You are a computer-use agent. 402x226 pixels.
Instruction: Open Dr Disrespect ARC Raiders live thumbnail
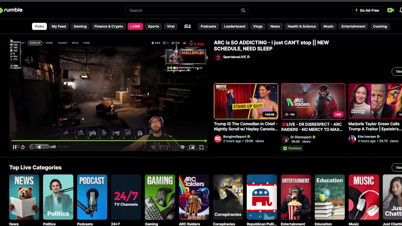[x=313, y=101]
